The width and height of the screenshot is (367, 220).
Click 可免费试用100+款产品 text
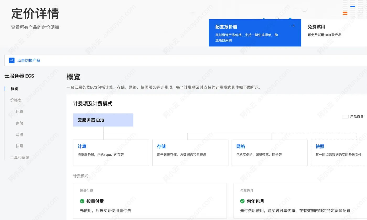coord(324,35)
